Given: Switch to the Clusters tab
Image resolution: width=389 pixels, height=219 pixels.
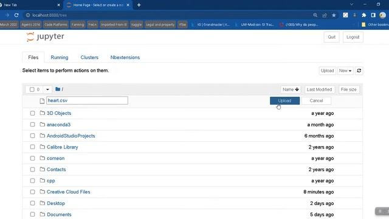Looking at the screenshot, I should point(89,57).
